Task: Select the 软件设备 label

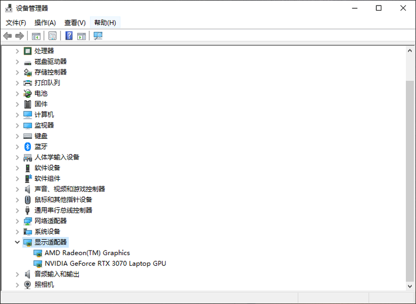Action: [47, 168]
